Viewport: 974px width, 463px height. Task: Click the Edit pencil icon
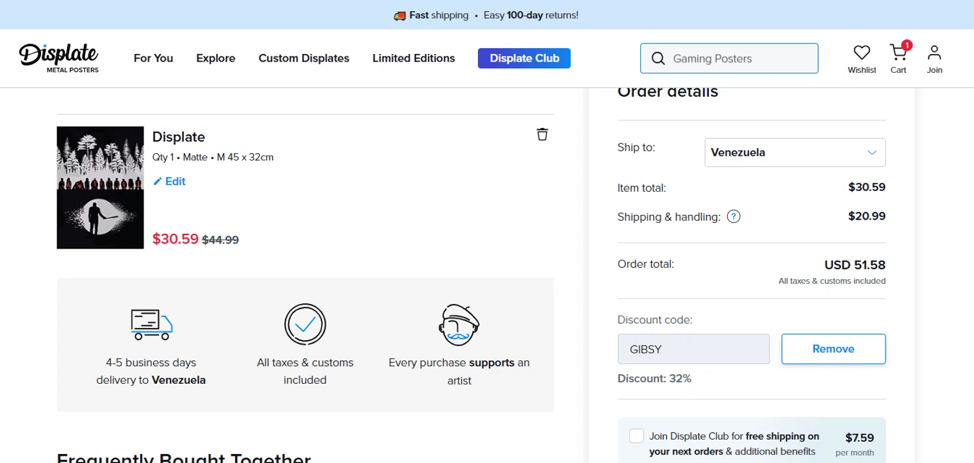[x=157, y=182]
